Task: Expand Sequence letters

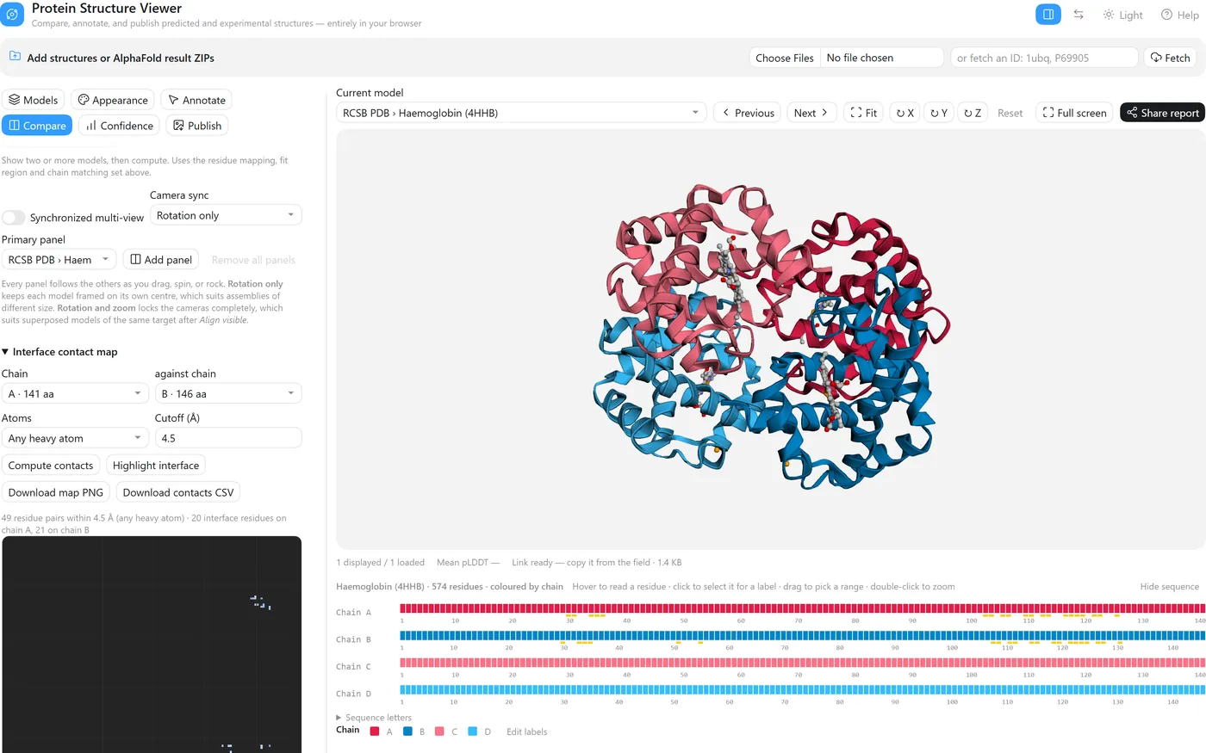Action: (x=374, y=717)
